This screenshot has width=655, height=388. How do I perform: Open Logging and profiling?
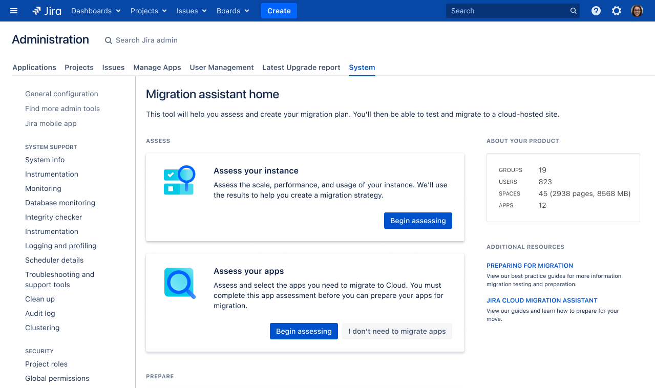coord(61,246)
